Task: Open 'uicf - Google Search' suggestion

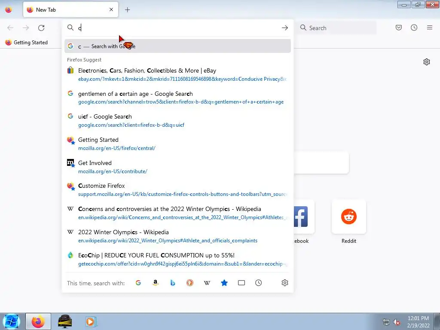Action: click(x=177, y=121)
